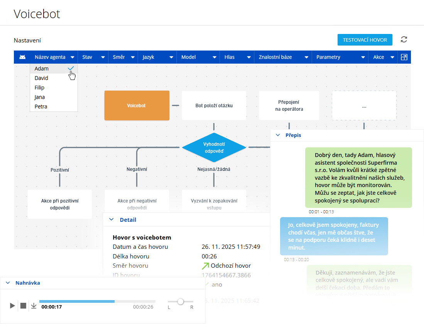This screenshot has height=324, width=424.
Task: Click the orange Voicebot flow node
Action: (x=137, y=105)
